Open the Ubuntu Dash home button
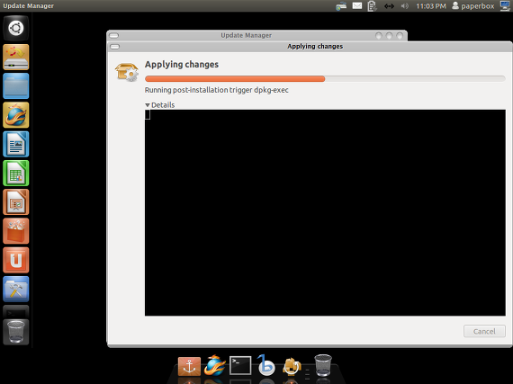This screenshot has height=384, width=513. coord(15,28)
